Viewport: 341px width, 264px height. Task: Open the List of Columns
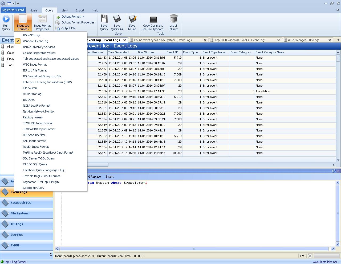pos(173,19)
